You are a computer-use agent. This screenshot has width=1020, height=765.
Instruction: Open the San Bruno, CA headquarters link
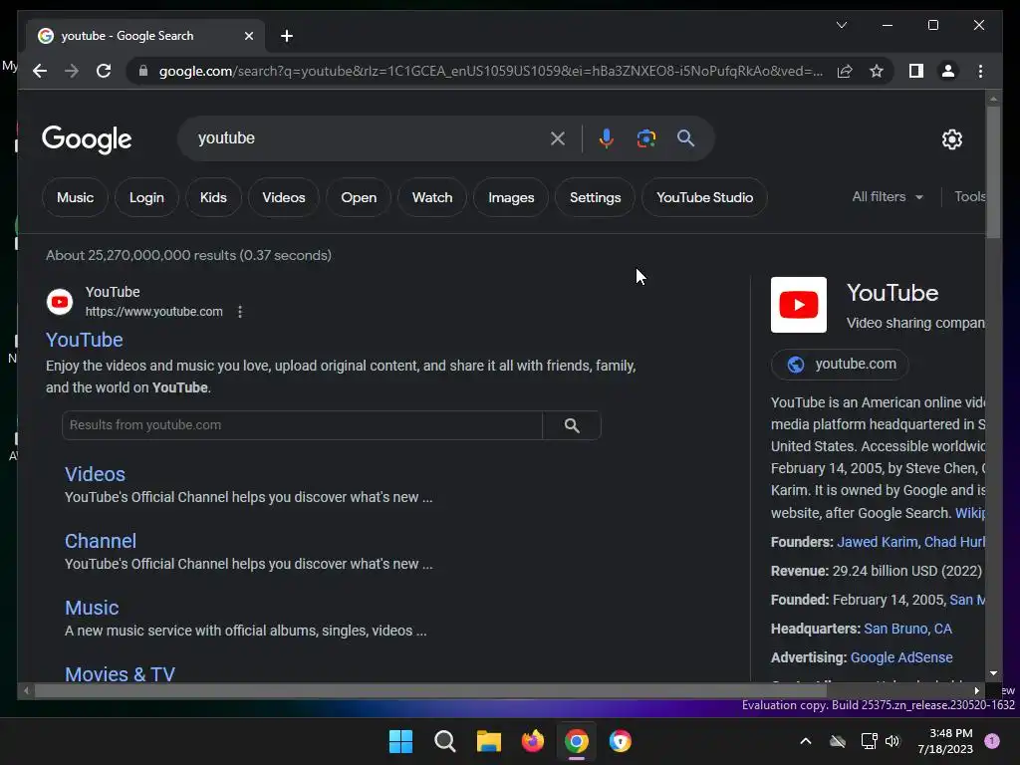click(907, 629)
